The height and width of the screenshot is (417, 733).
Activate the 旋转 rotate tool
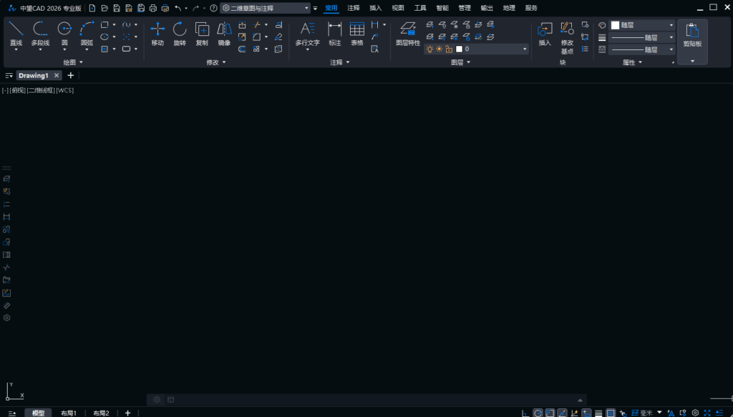(180, 34)
